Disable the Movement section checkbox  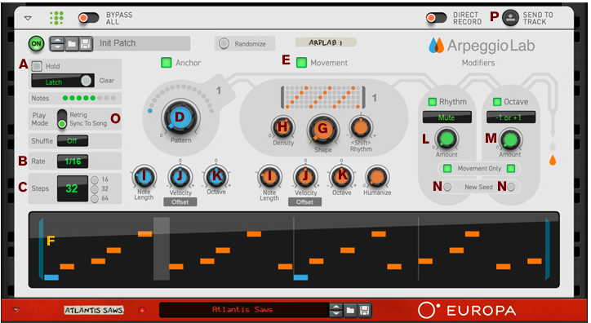point(301,63)
